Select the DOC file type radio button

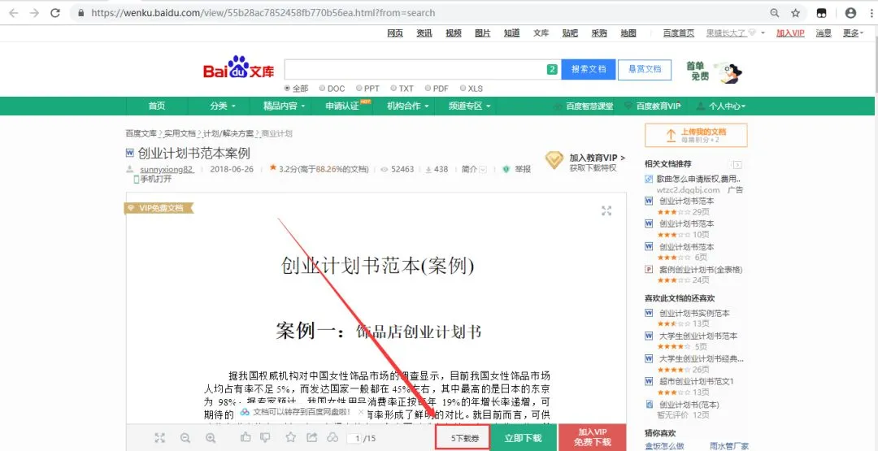click(x=322, y=89)
